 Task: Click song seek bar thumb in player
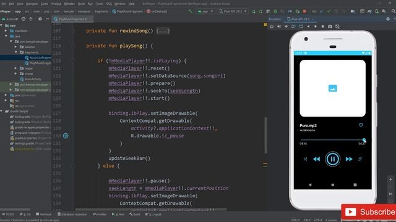pos(364,140)
